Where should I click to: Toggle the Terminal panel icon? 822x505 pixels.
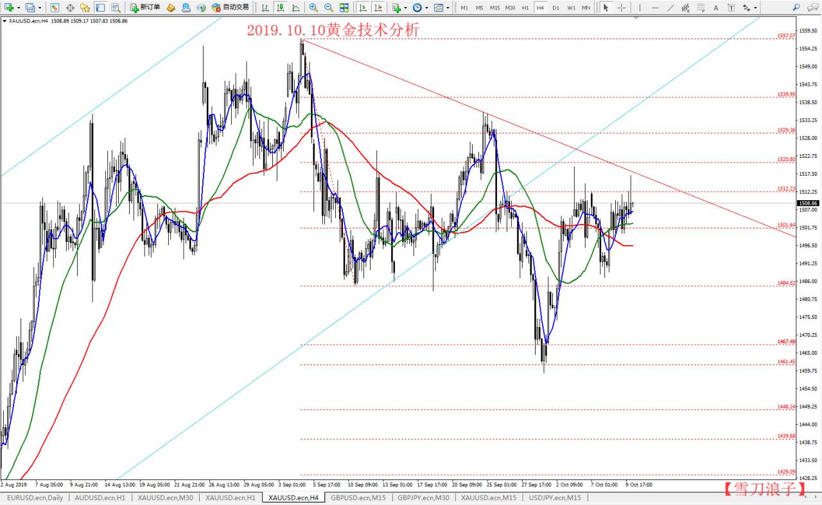[101, 8]
